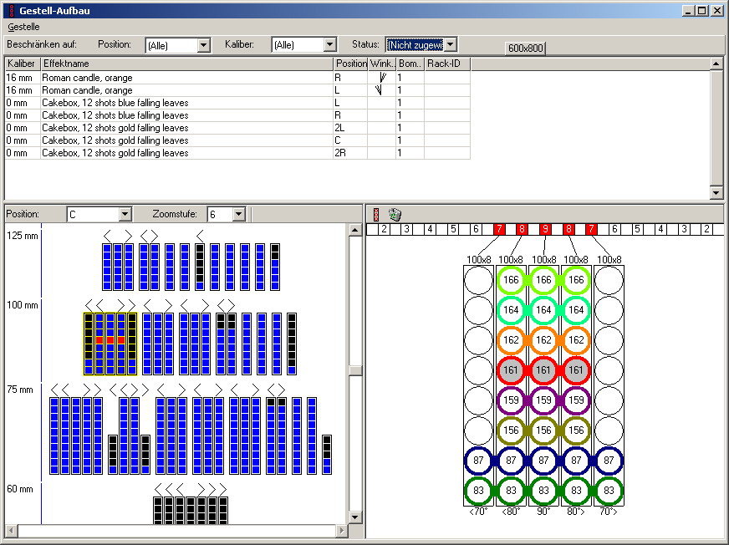Click the yellow-highlighted rack in the 100 mm row

[x=110, y=344]
